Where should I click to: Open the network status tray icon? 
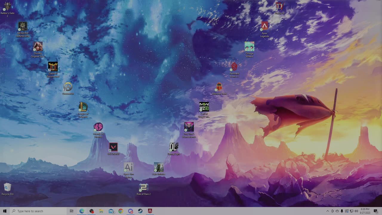click(352, 211)
